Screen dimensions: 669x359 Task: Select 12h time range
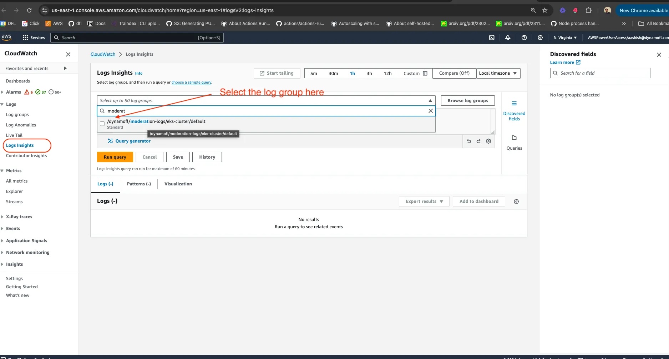click(387, 73)
